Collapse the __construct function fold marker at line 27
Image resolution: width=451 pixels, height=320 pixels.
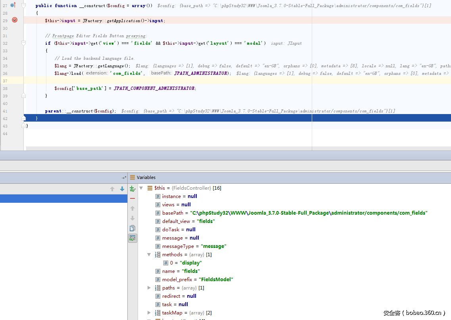[24, 6]
